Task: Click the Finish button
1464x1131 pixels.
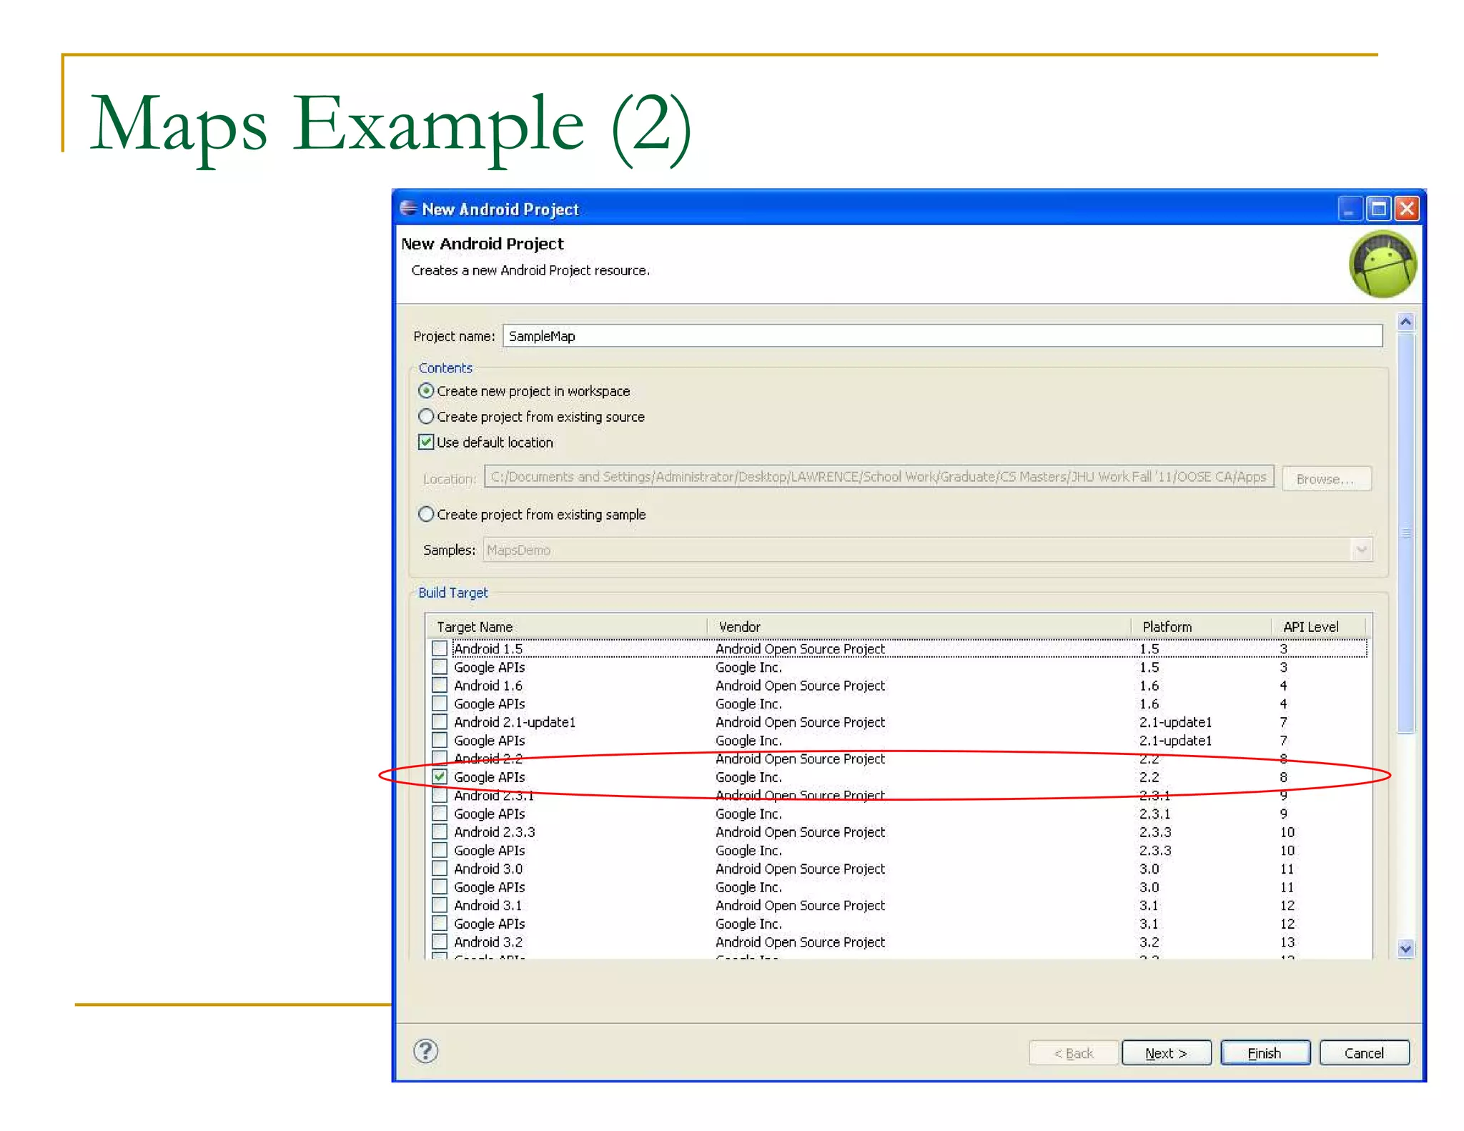Action: (x=1265, y=1053)
